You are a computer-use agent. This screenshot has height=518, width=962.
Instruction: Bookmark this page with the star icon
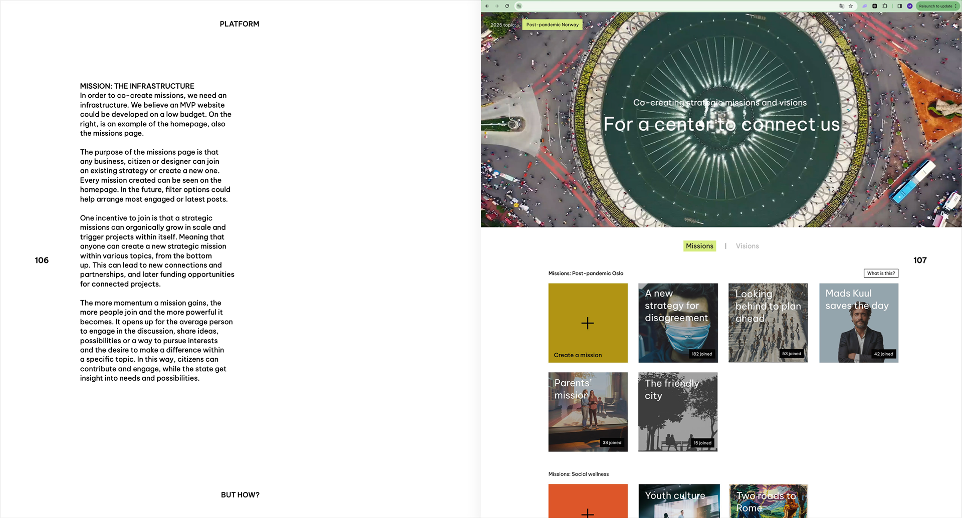point(851,6)
